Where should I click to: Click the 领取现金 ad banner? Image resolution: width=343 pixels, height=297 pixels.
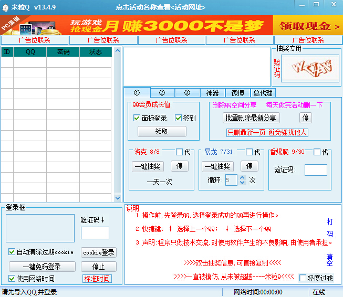click(x=307, y=25)
